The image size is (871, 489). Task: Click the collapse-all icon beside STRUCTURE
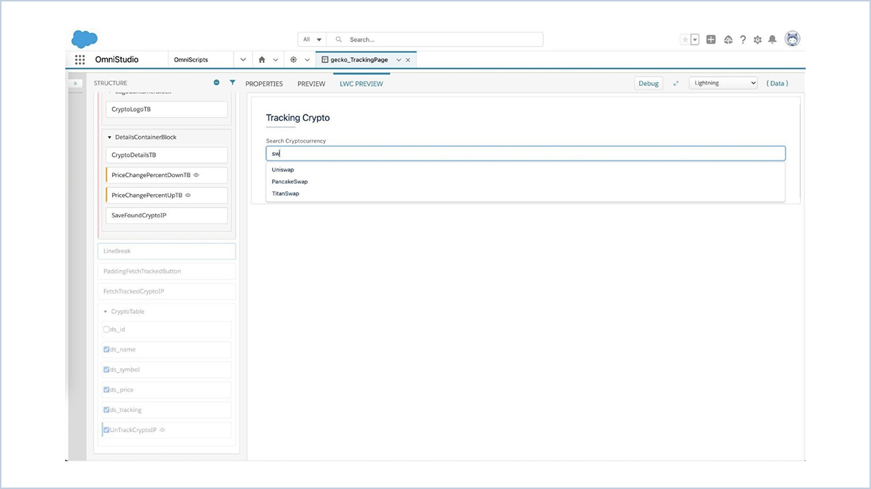click(217, 83)
